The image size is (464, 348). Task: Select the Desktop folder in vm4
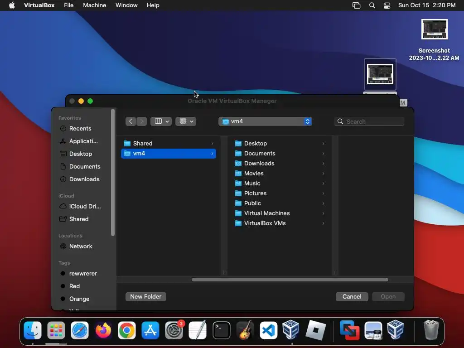(280, 144)
